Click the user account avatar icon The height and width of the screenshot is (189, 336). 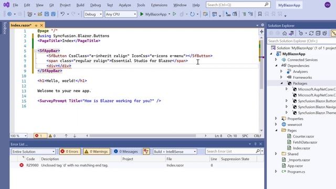[328, 5]
